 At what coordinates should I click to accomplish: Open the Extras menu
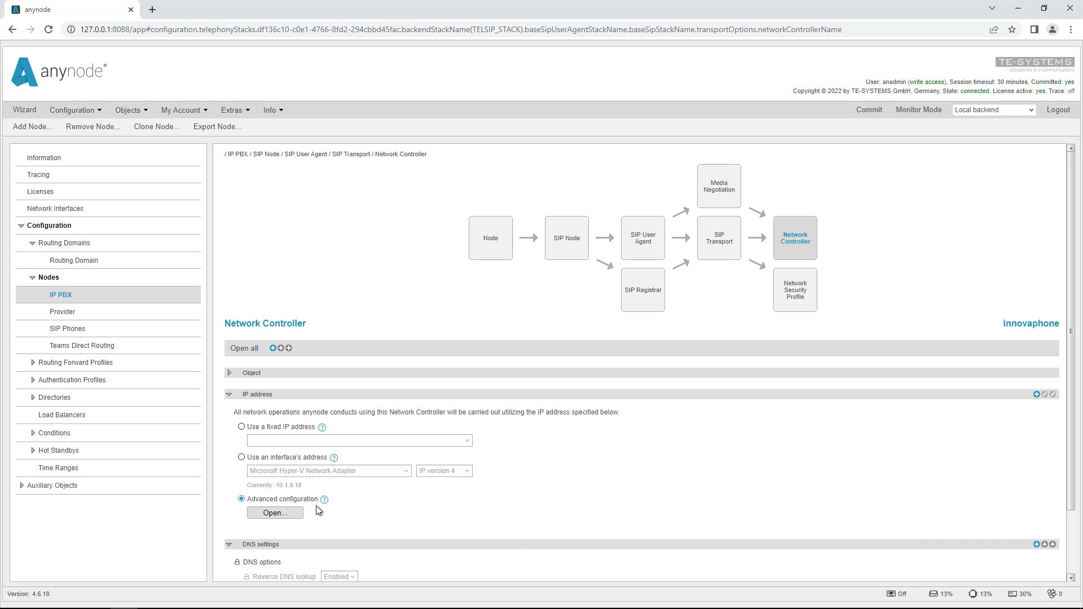coord(235,110)
